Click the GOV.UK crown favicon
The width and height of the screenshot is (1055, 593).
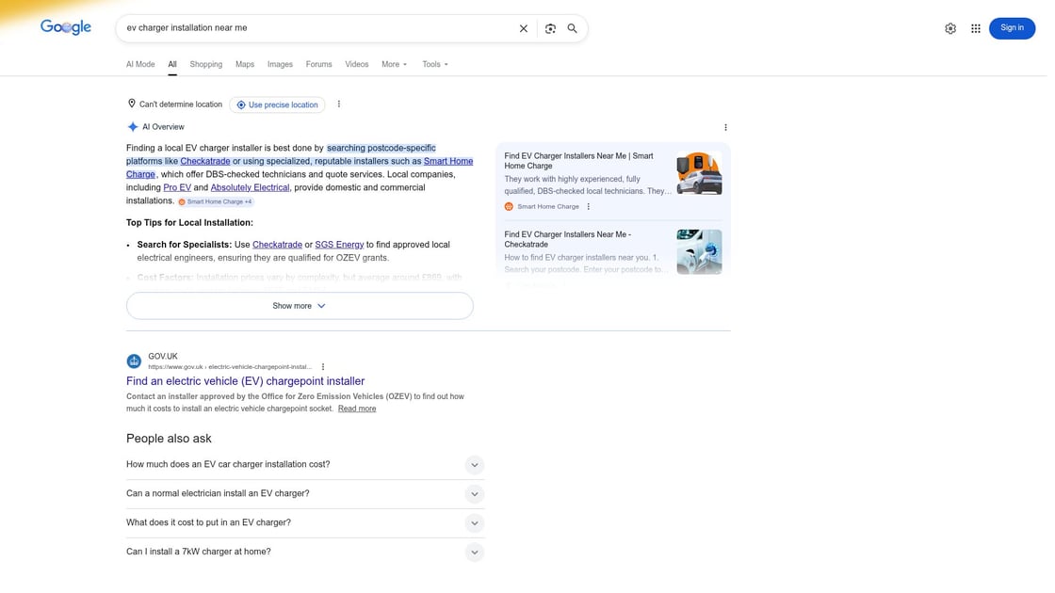coord(134,361)
